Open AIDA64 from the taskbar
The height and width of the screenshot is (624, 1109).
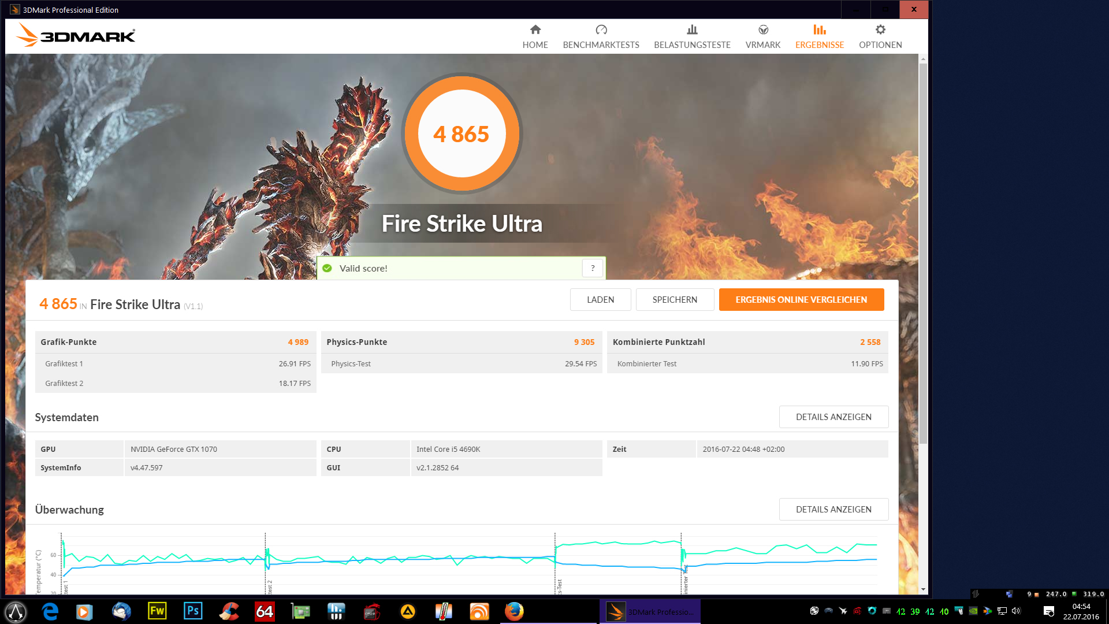[x=265, y=611]
